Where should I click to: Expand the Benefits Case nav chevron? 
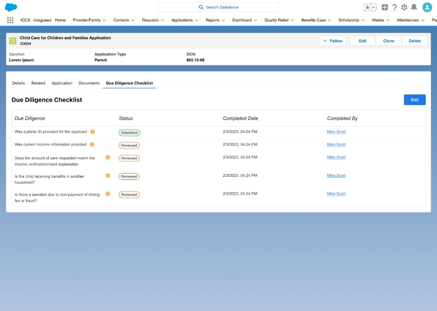(329, 20)
